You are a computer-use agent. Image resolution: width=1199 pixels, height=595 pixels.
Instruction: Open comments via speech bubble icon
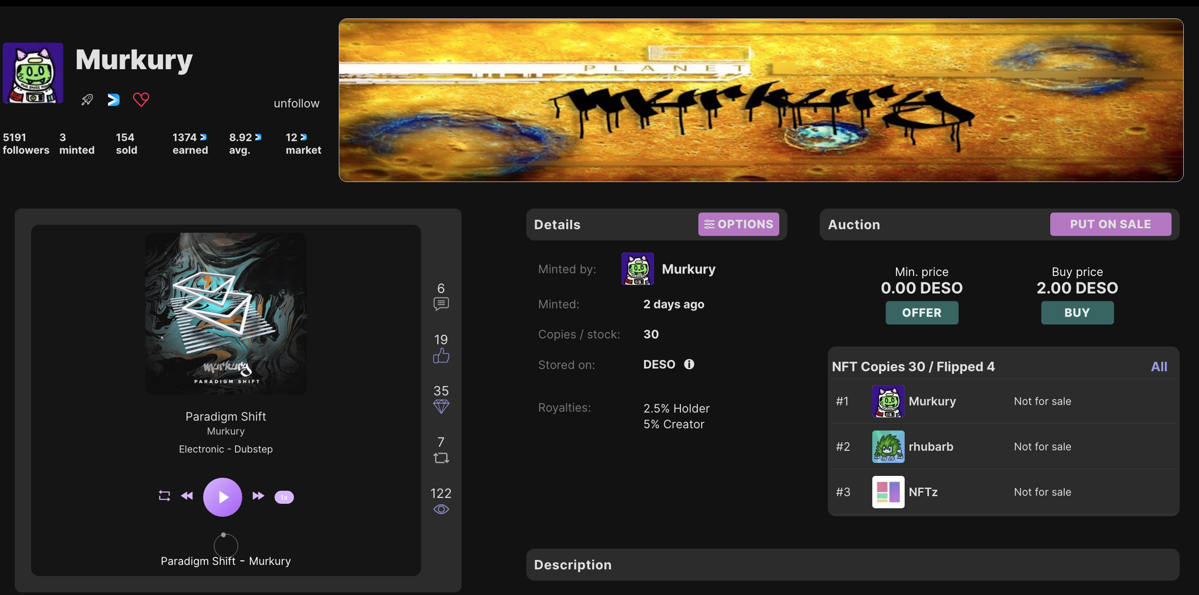click(441, 304)
